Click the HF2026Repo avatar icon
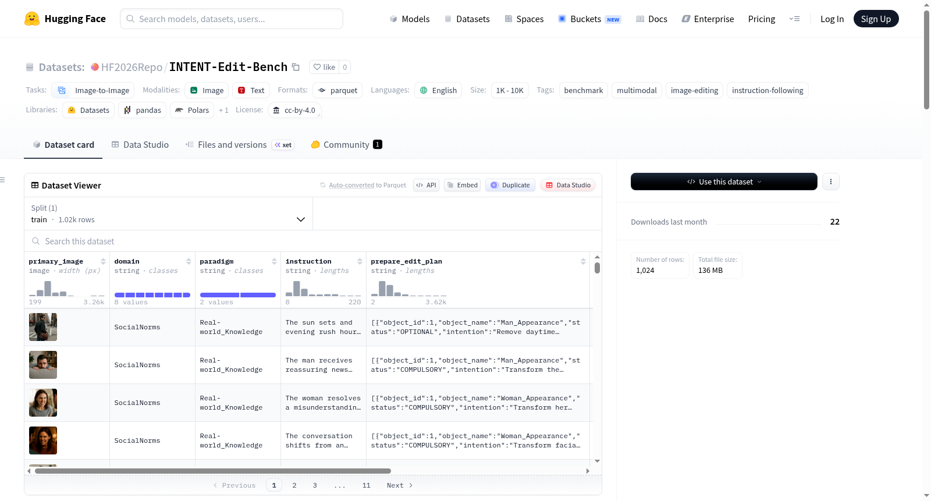This screenshot has height=501, width=931. tap(95, 67)
